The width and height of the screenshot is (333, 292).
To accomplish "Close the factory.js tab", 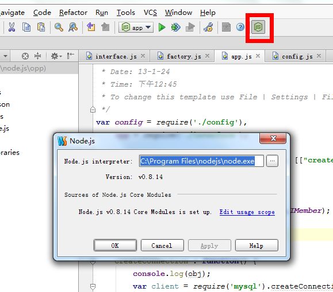I will coord(207,56).
